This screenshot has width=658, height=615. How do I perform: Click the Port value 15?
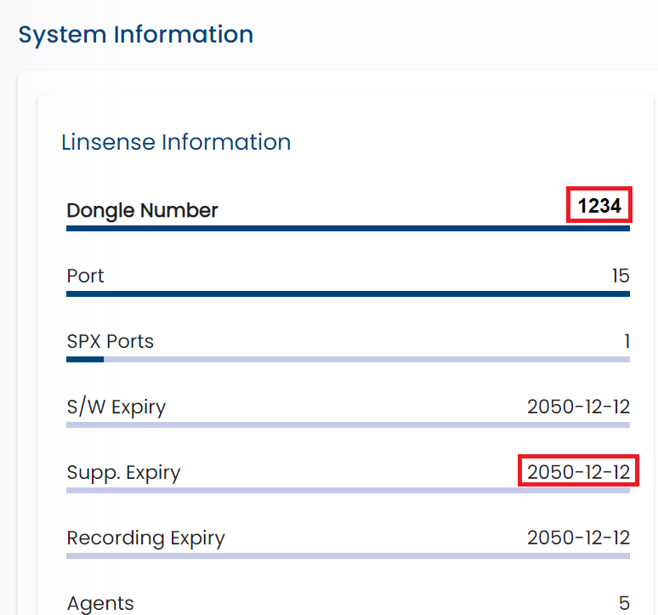[x=621, y=276]
